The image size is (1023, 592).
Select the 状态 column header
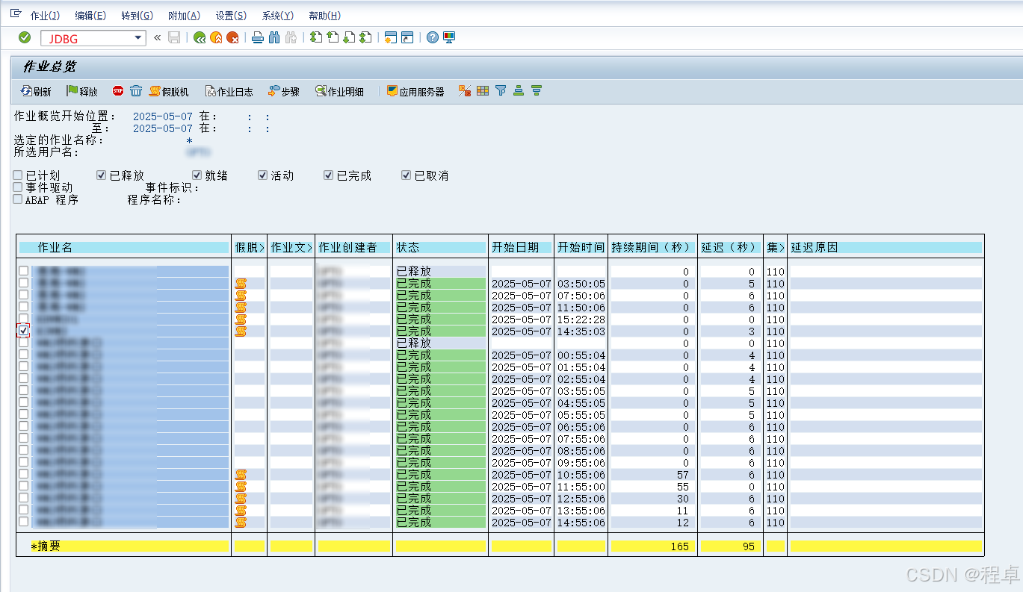pyautogui.click(x=440, y=247)
